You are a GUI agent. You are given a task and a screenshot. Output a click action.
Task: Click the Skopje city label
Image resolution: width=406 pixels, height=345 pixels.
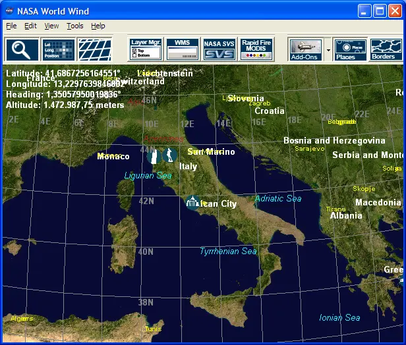[364, 189]
